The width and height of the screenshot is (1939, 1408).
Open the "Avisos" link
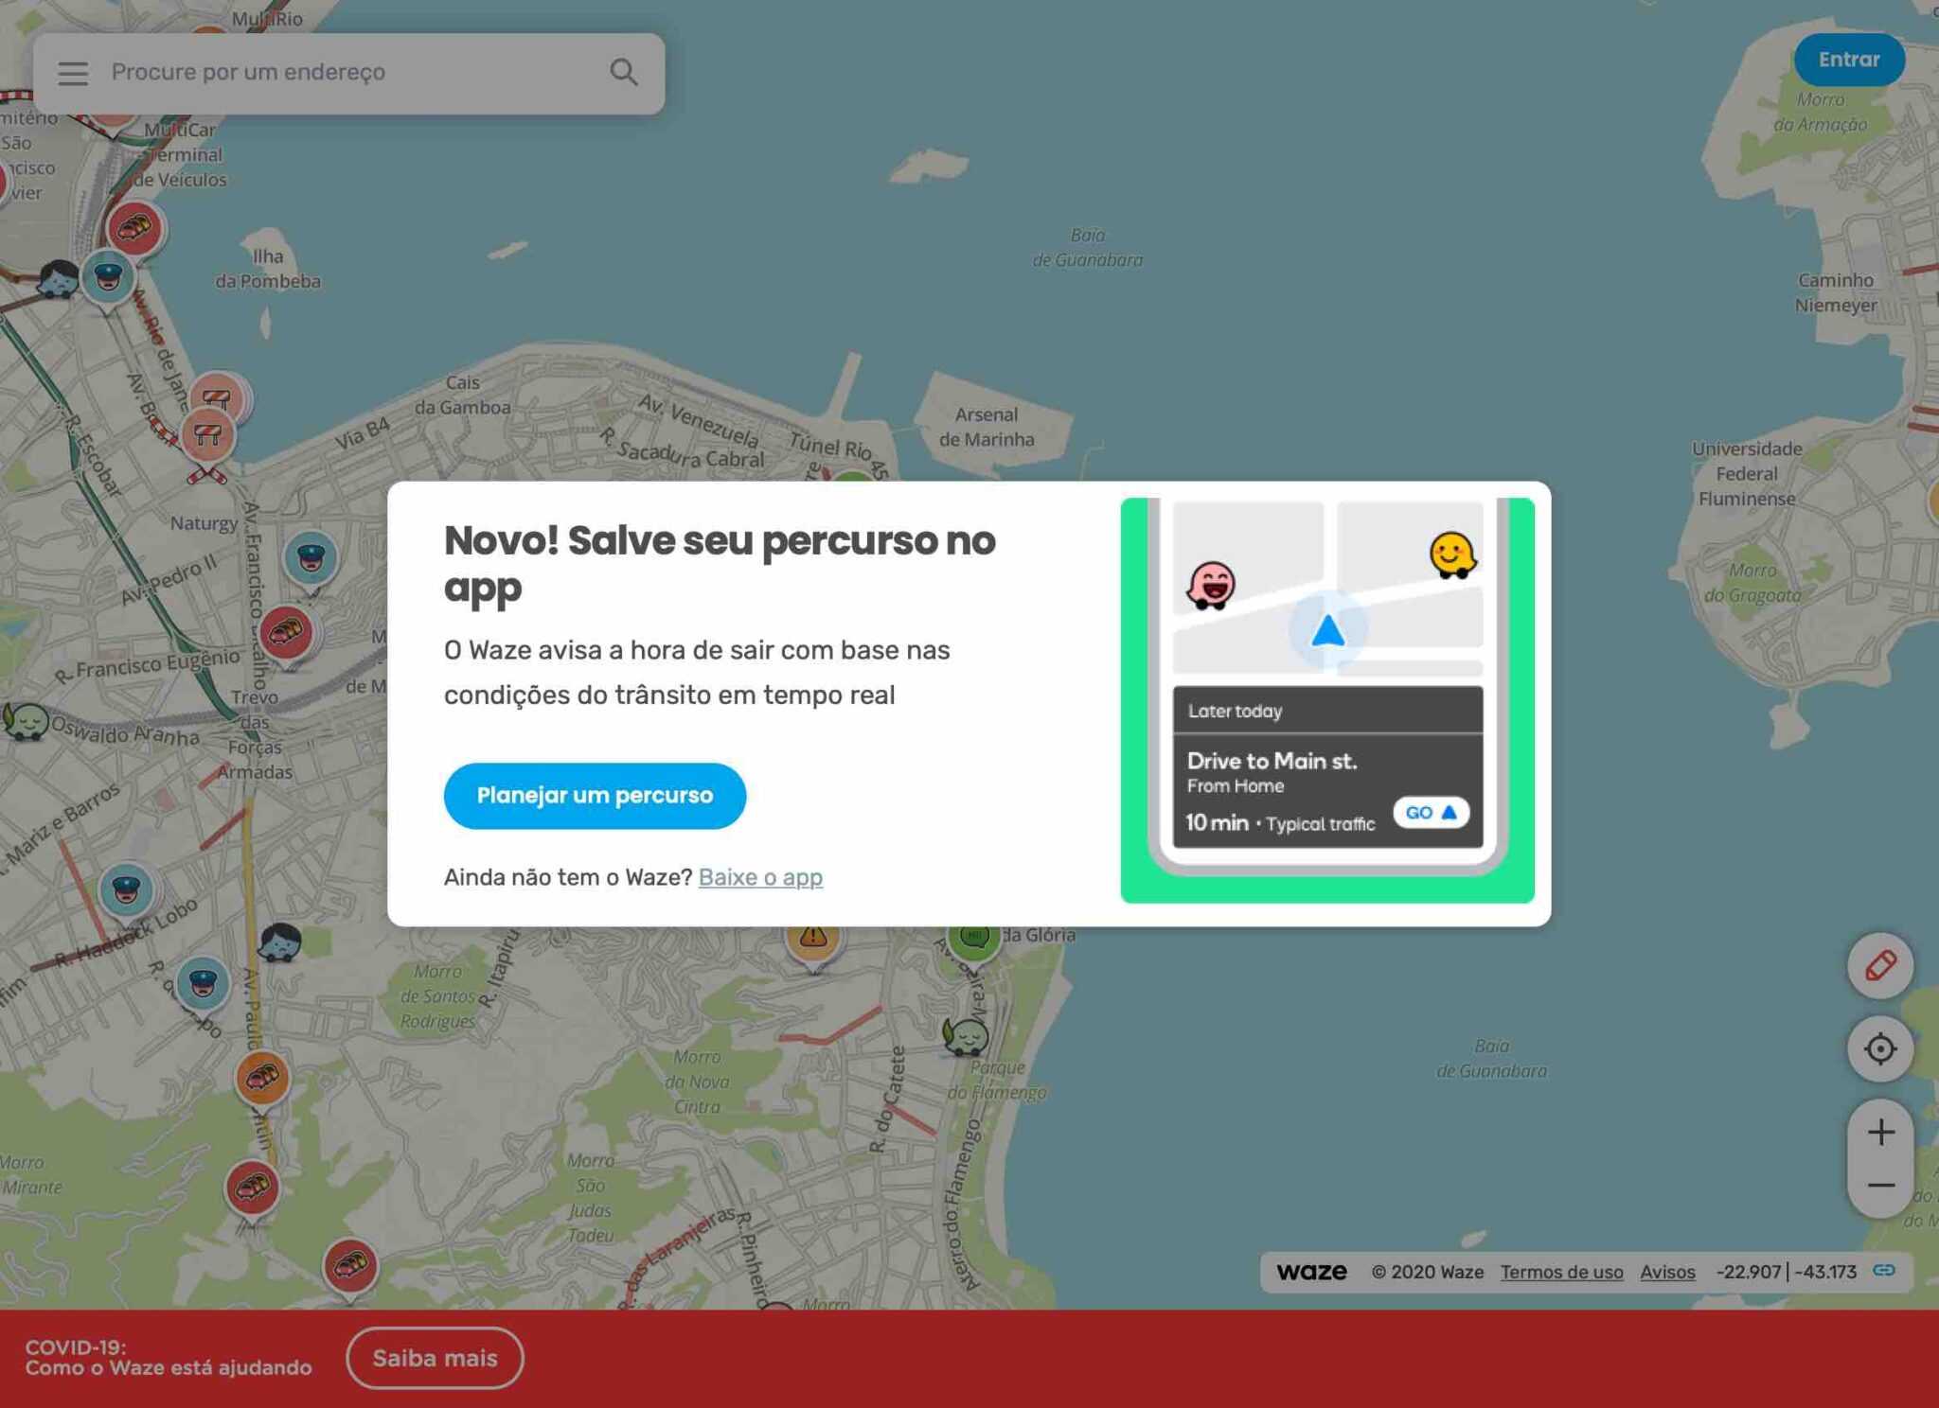(1668, 1273)
